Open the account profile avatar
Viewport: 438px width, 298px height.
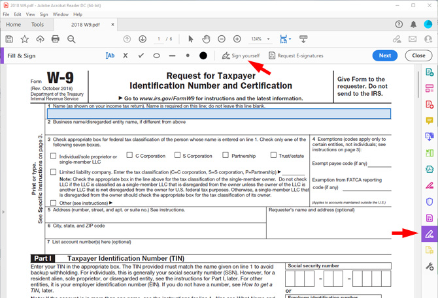[x=428, y=25]
